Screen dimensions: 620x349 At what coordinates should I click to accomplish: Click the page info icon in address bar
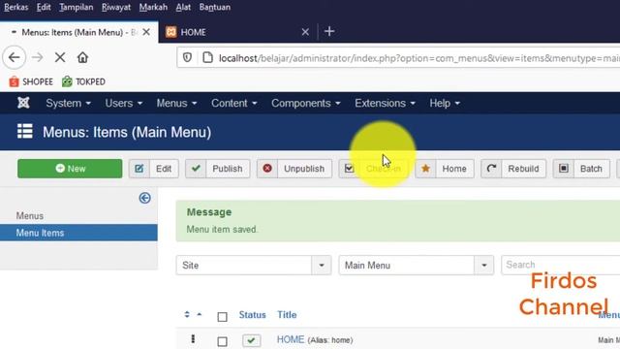point(207,58)
